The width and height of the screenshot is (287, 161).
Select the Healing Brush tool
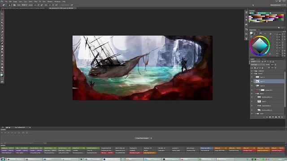pos(2,32)
